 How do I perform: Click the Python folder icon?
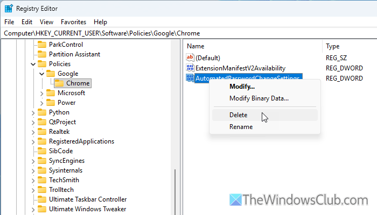point(42,112)
